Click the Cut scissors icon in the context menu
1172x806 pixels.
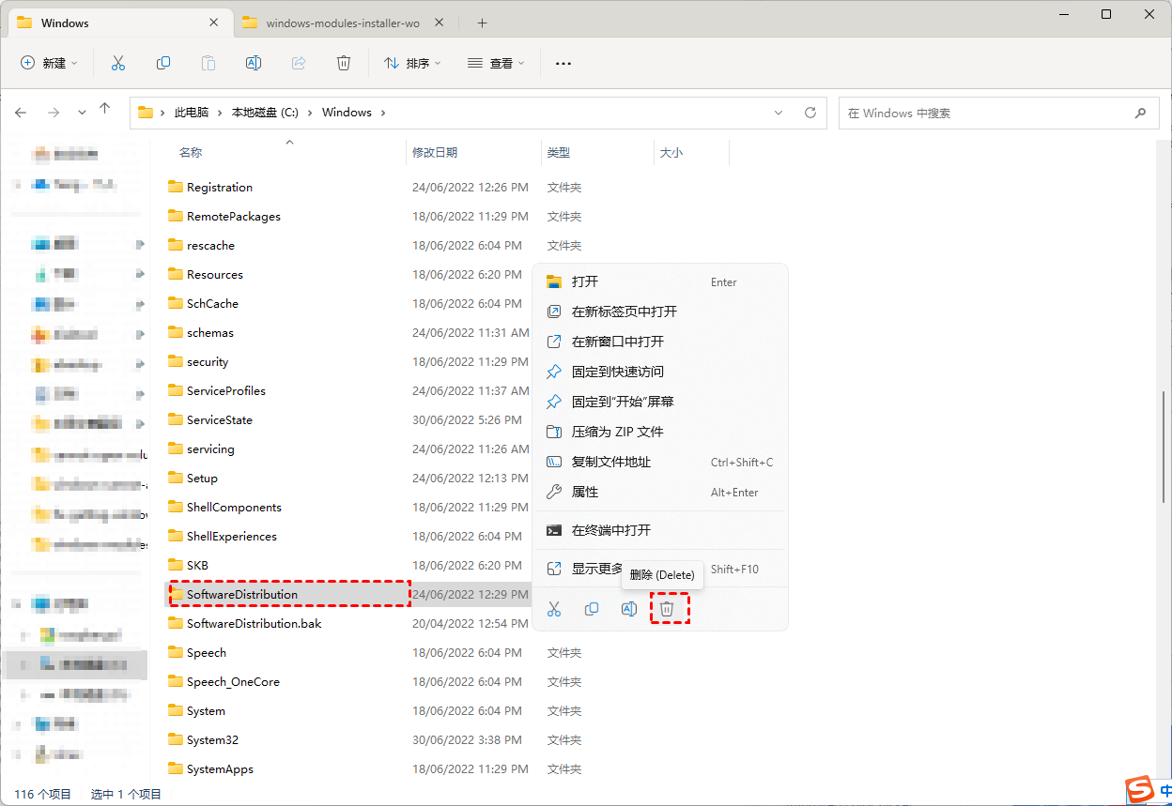pos(554,609)
